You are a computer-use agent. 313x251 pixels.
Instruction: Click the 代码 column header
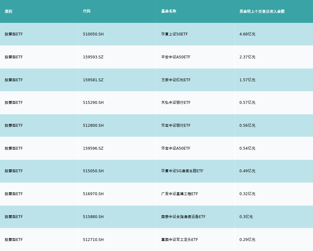[x=87, y=11]
